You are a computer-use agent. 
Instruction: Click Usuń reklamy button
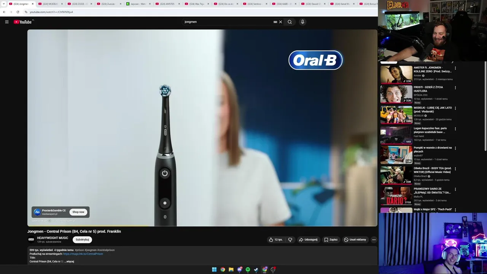[355, 240]
